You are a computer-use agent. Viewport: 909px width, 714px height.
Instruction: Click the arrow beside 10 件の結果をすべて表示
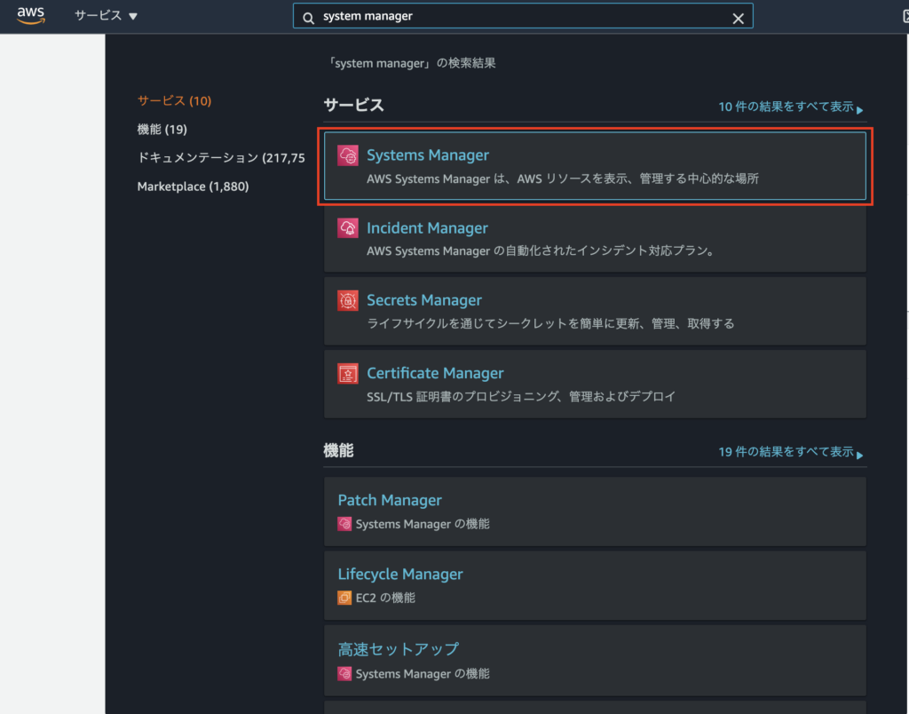(859, 109)
